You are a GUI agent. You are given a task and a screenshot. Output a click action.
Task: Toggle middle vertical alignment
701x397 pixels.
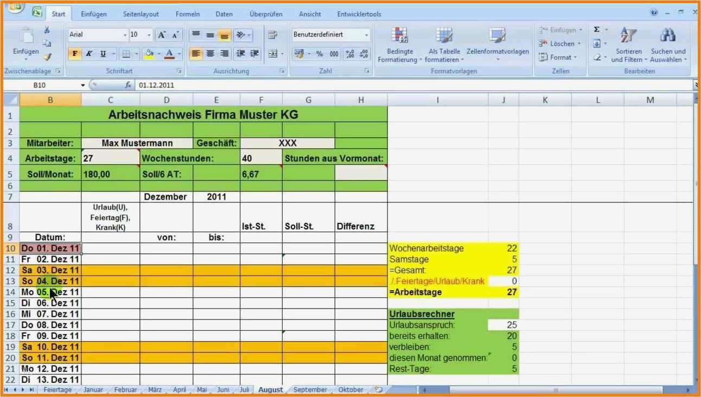210,35
